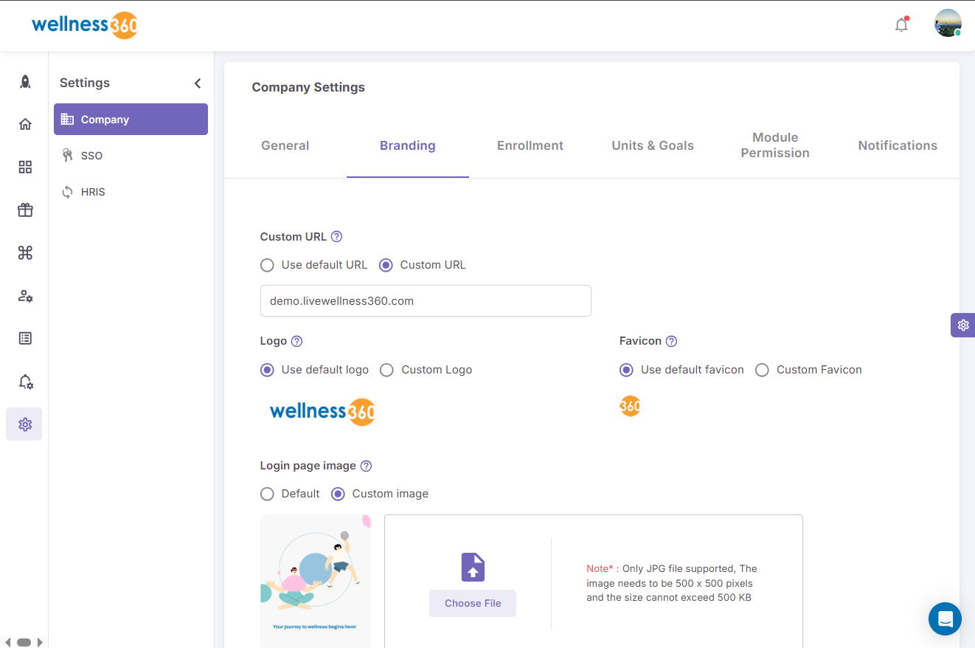This screenshot has width=975, height=648.
Task: Select the Custom Logo radio option
Action: (x=386, y=370)
